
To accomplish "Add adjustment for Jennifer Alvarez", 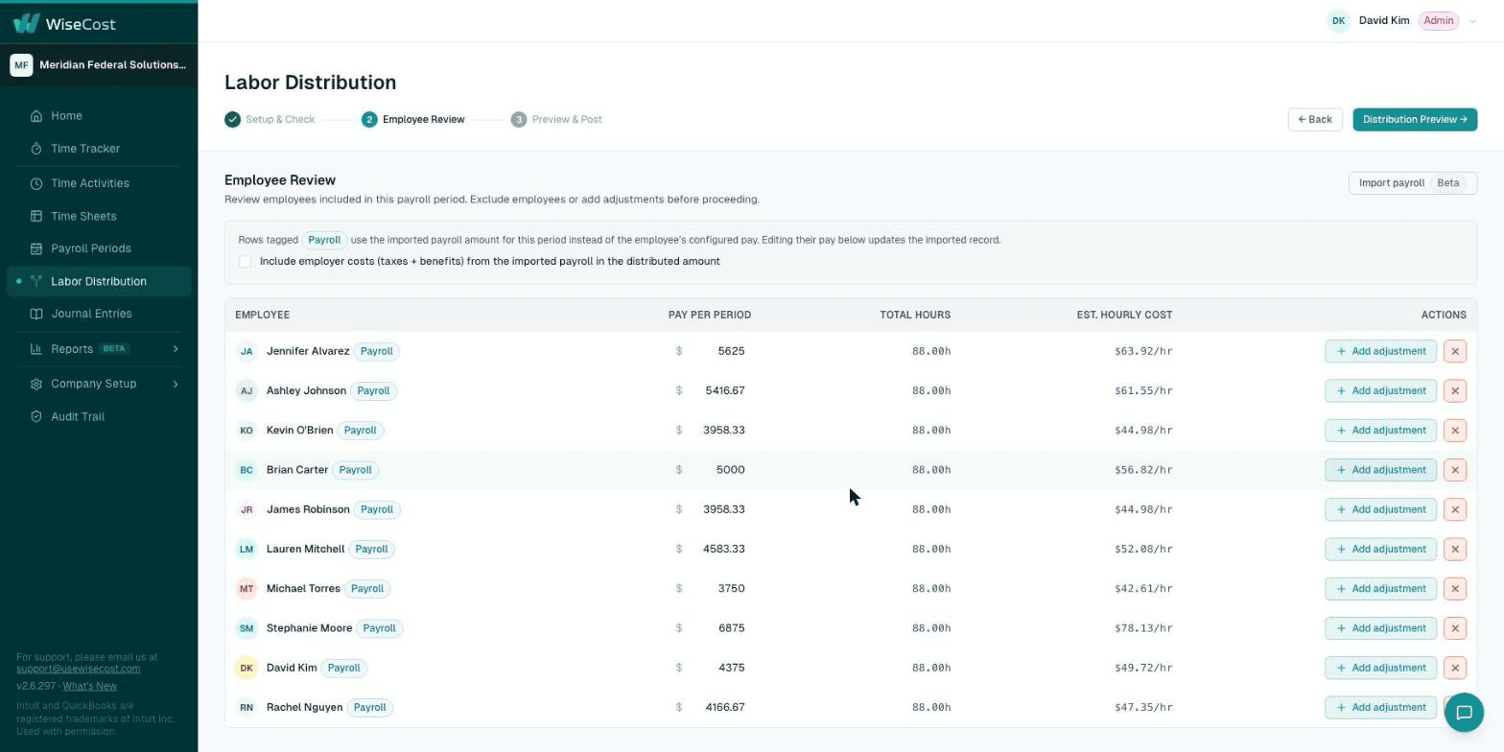I will pos(1380,351).
